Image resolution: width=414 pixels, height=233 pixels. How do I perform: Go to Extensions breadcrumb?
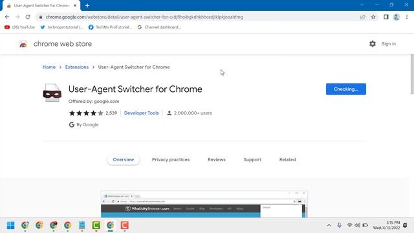(77, 67)
